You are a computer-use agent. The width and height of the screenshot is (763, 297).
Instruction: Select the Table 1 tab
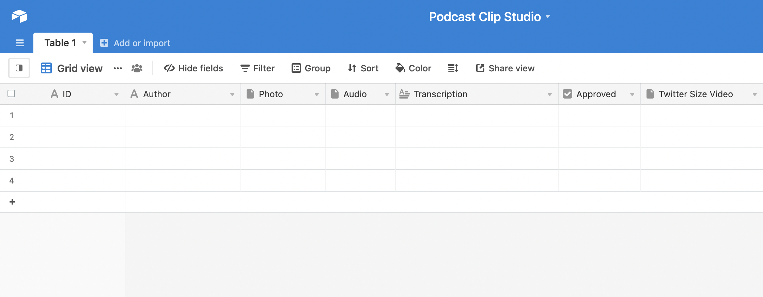click(60, 43)
